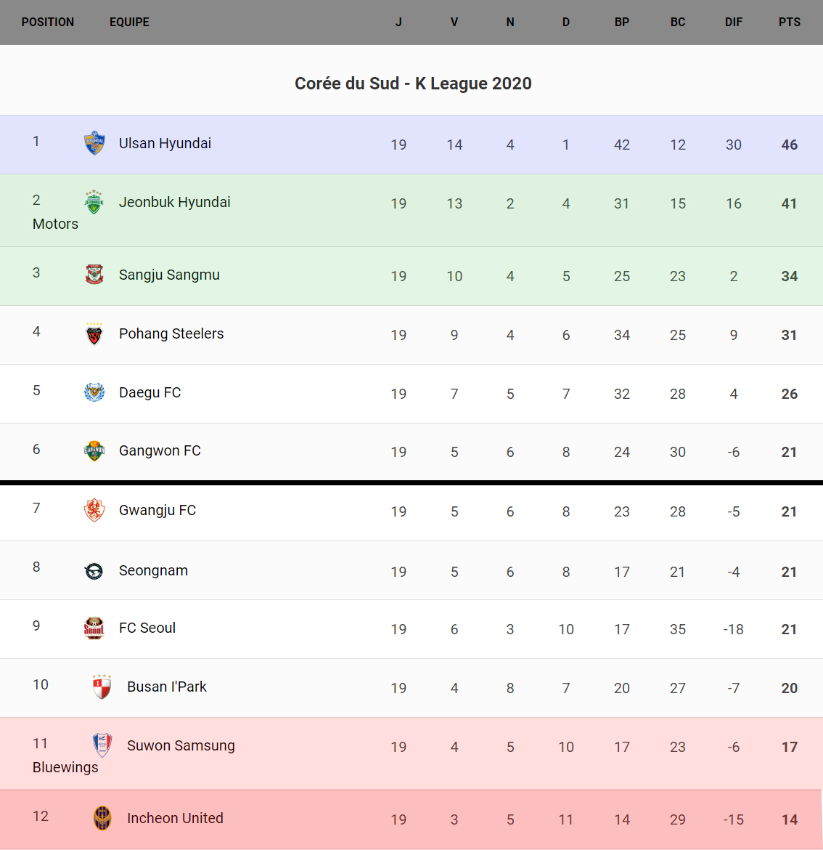Click the Busan I'Park crest icon
Screen dimensions: 823x850
coord(102,687)
